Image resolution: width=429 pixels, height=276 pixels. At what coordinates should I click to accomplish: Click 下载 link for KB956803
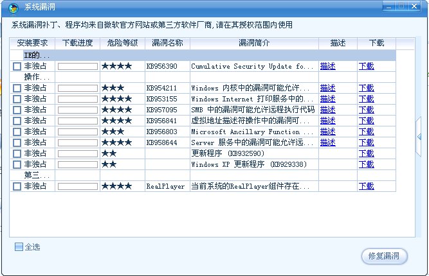tap(367, 132)
